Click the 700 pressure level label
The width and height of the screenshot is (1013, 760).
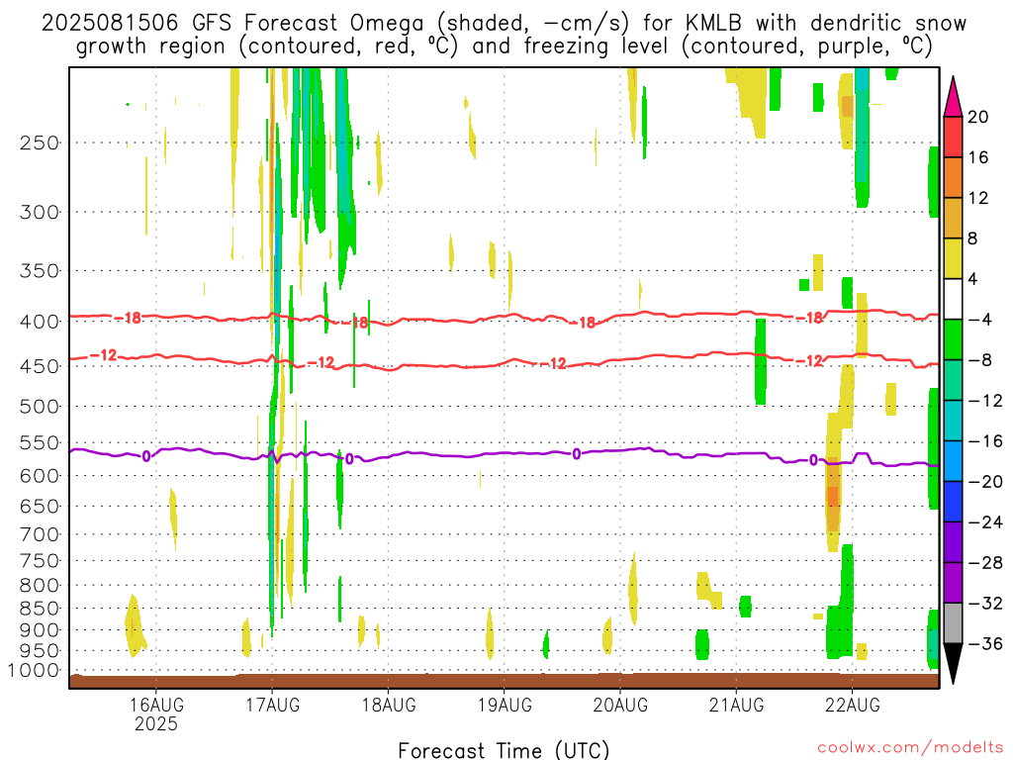40,534
